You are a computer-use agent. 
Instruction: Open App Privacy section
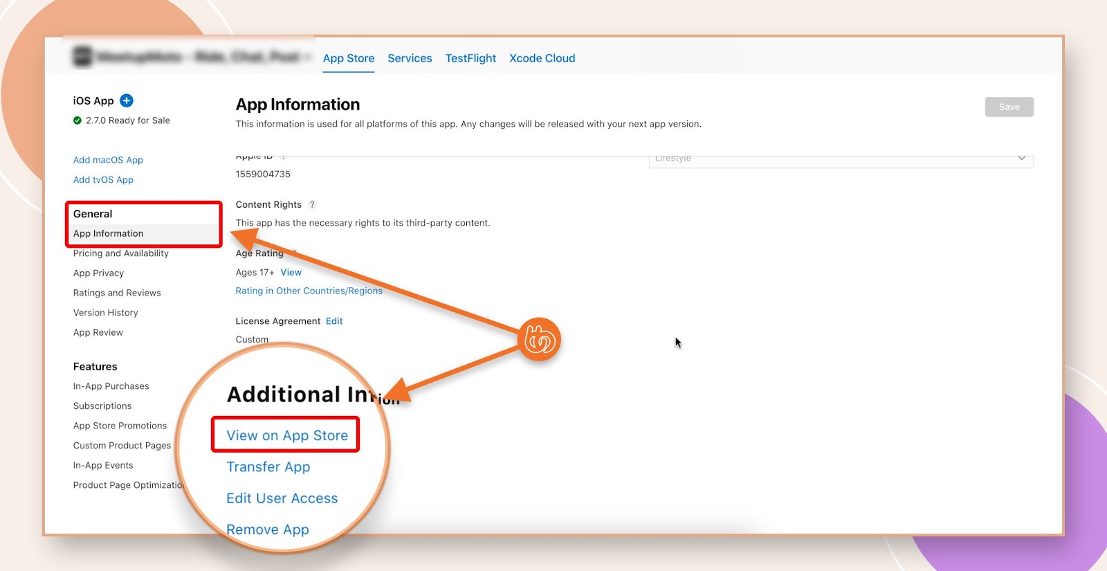(99, 273)
